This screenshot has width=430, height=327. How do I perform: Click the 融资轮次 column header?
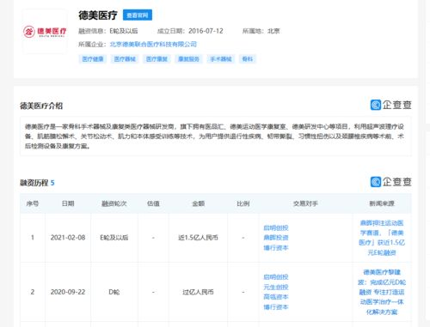click(114, 203)
